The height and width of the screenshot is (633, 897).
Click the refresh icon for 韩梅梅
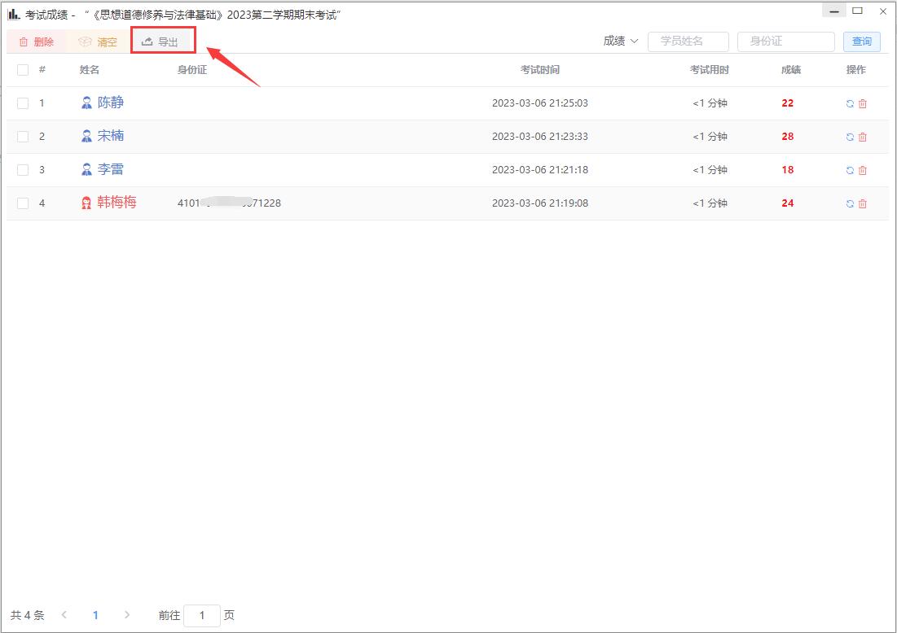850,203
